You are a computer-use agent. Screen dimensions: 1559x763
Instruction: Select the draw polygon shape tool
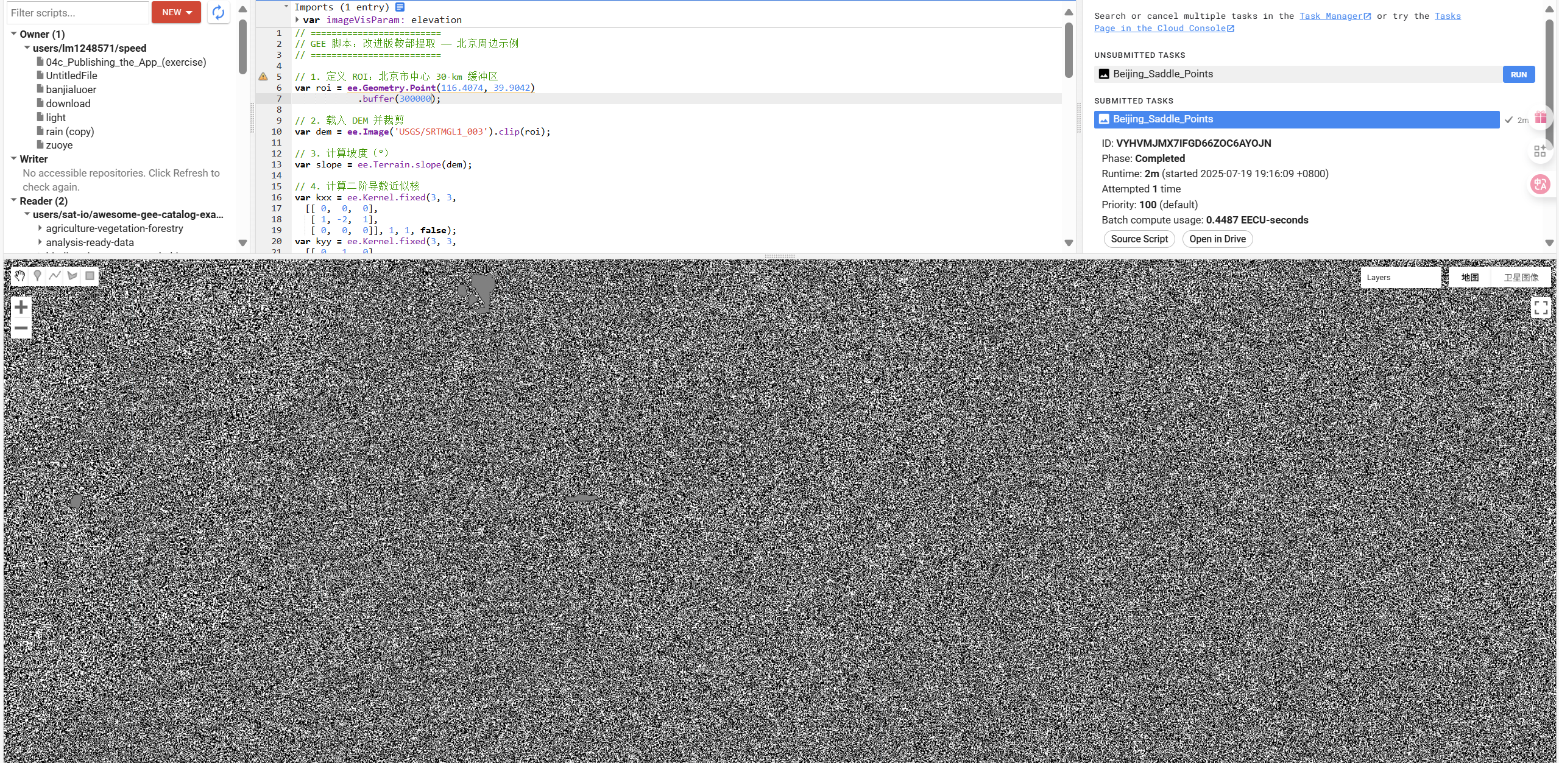coord(72,276)
